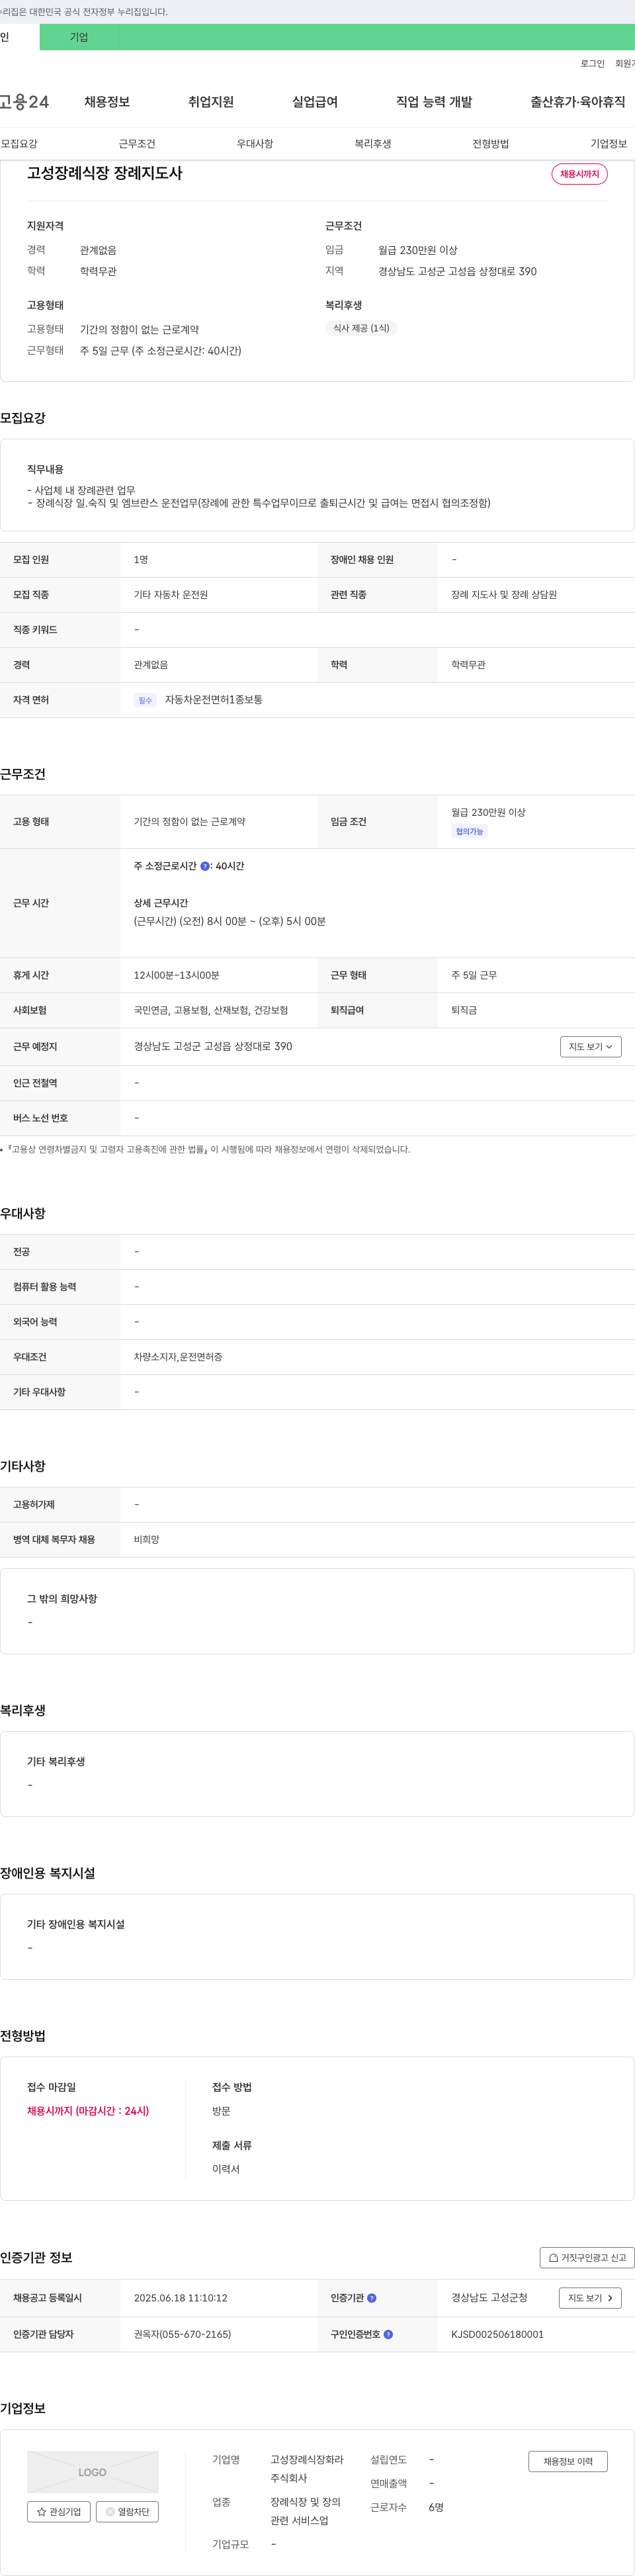Select company name 고성장례식장화라 주식회사
This screenshot has height=2576, width=635.
[x=307, y=2469]
